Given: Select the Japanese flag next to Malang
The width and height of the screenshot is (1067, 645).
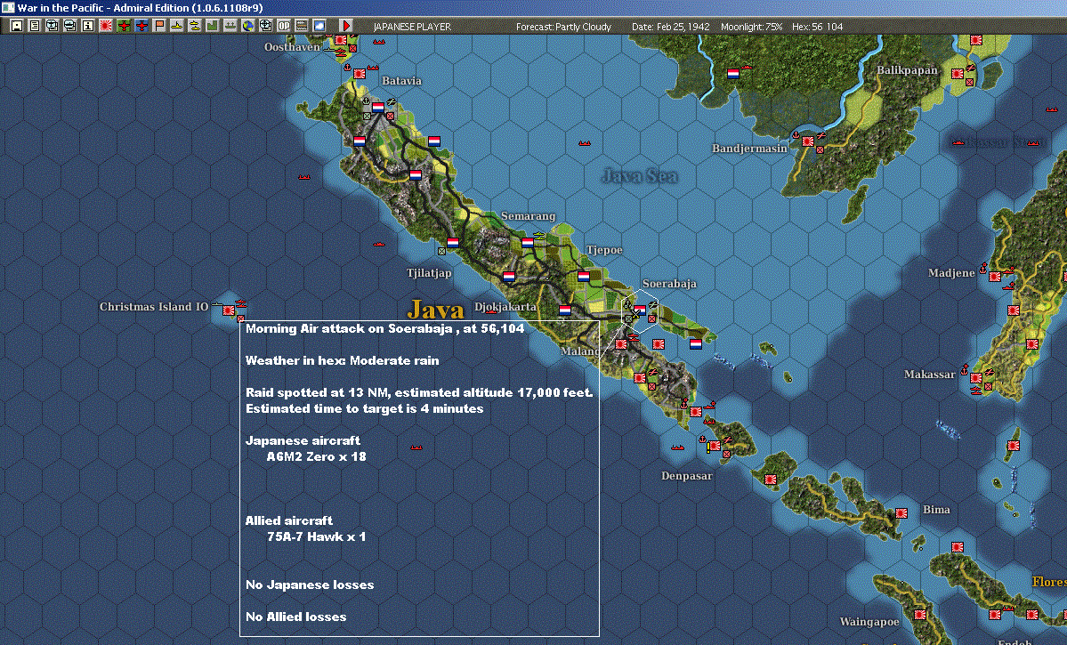Looking at the screenshot, I should pyautogui.click(x=621, y=344).
